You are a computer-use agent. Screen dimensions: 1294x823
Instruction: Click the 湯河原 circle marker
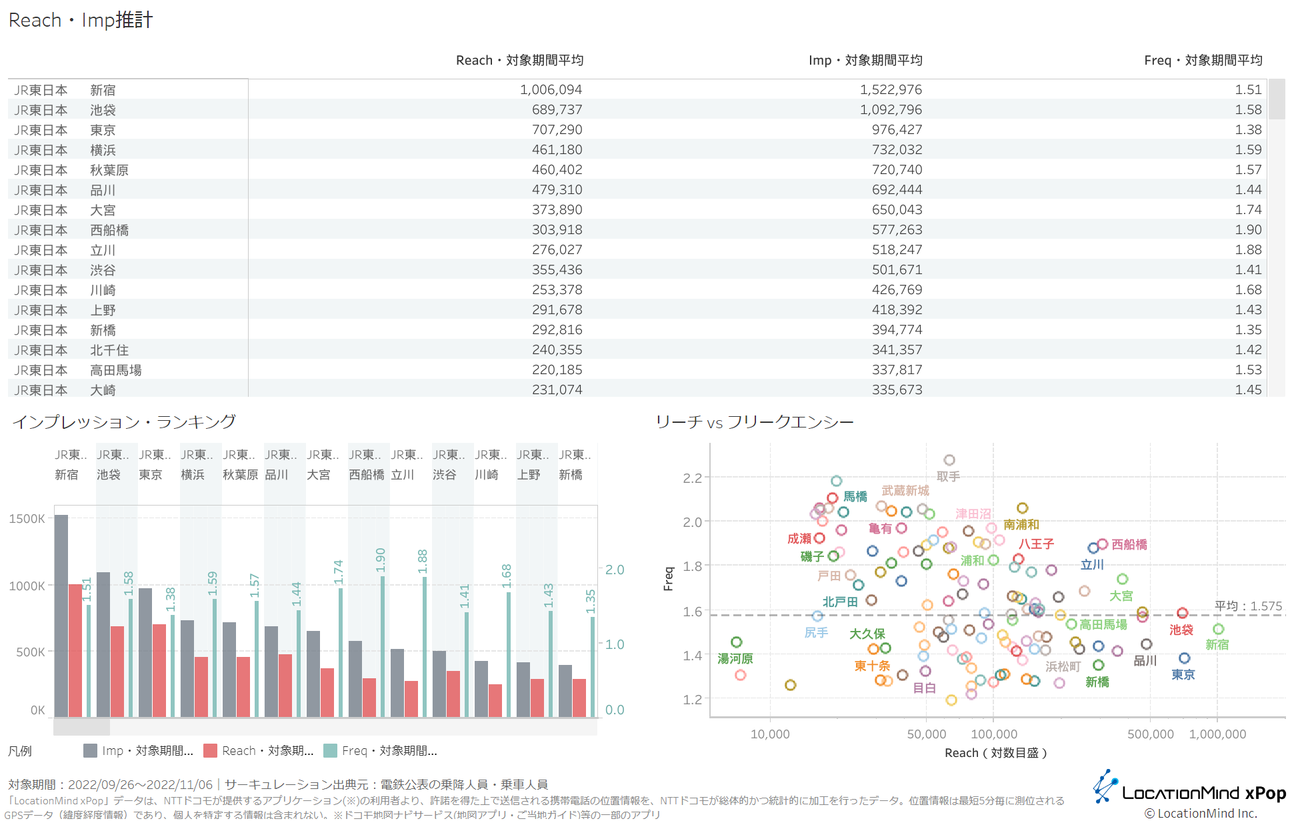coord(736,642)
